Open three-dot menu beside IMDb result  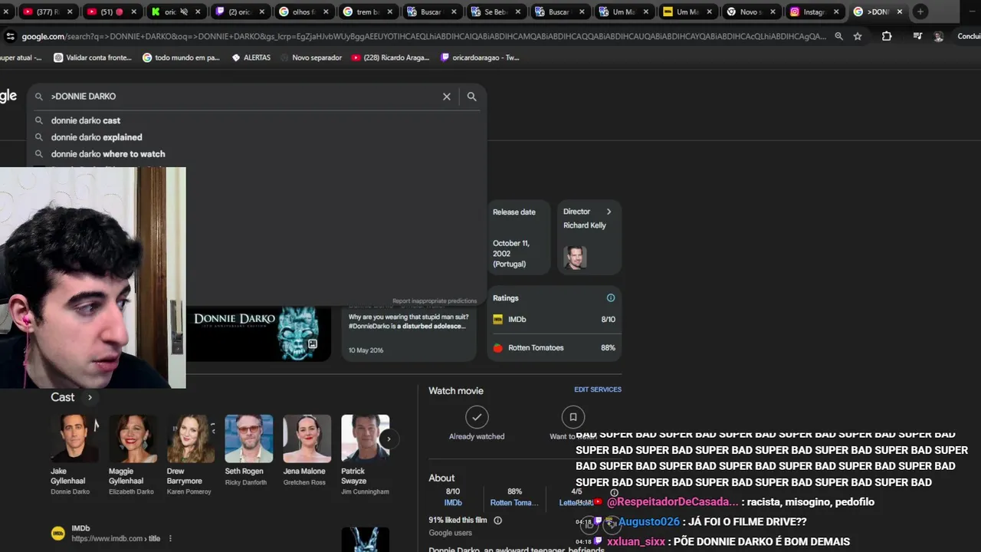pyautogui.click(x=170, y=539)
